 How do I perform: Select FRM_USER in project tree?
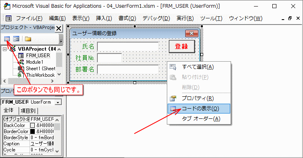(38, 56)
